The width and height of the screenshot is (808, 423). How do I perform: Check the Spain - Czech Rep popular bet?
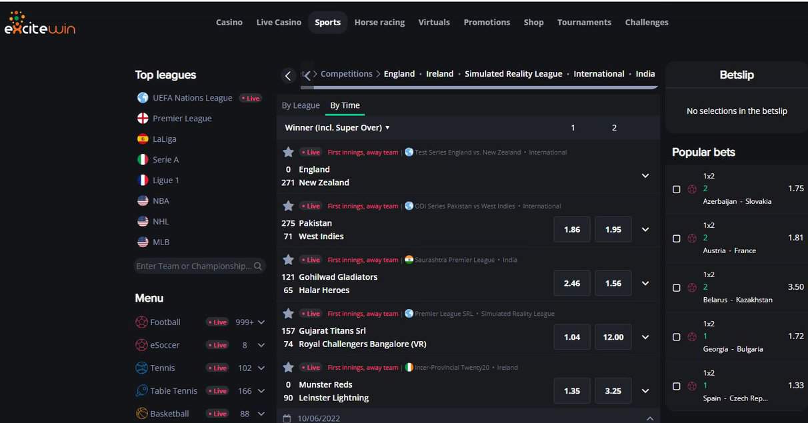tap(677, 386)
